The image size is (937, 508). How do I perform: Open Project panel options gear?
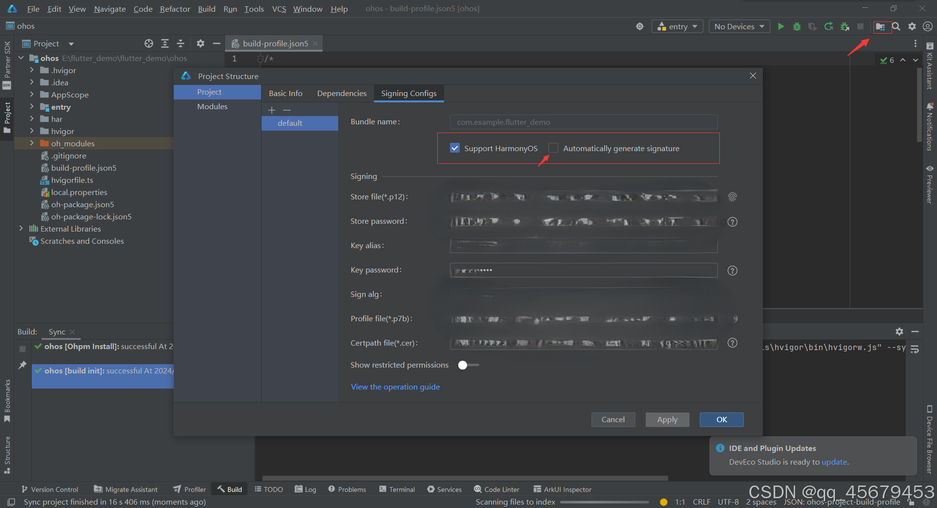pos(201,43)
